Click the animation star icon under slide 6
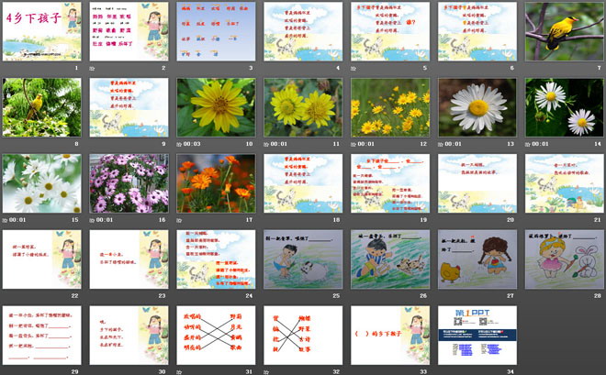The width and height of the screenshot is (606, 375). coord(441,69)
